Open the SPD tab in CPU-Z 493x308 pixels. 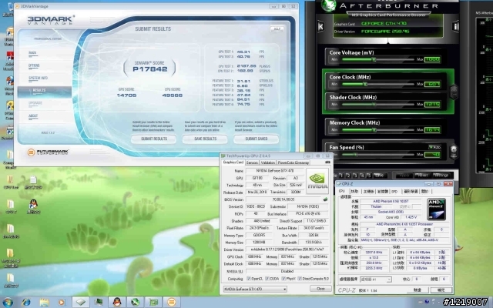[x=394, y=192]
